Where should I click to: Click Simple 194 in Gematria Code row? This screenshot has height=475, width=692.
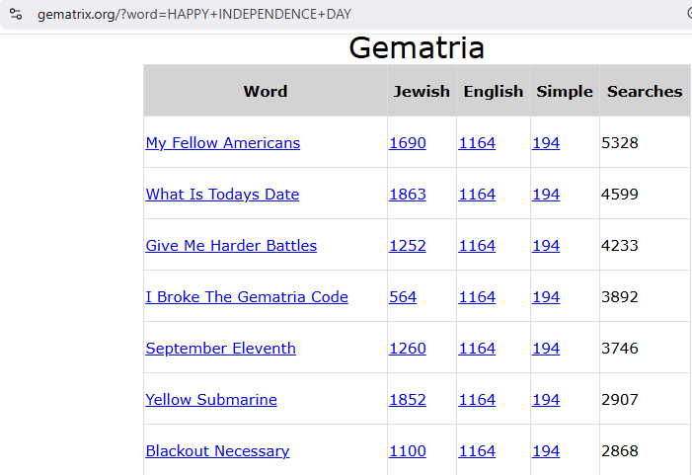pyautogui.click(x=546, y=296)
